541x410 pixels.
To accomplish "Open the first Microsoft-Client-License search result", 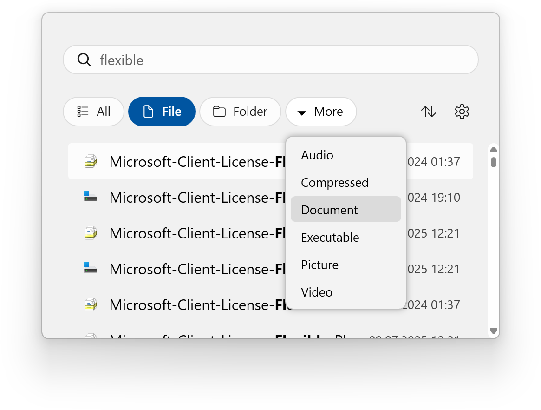I will coord(186,161).
